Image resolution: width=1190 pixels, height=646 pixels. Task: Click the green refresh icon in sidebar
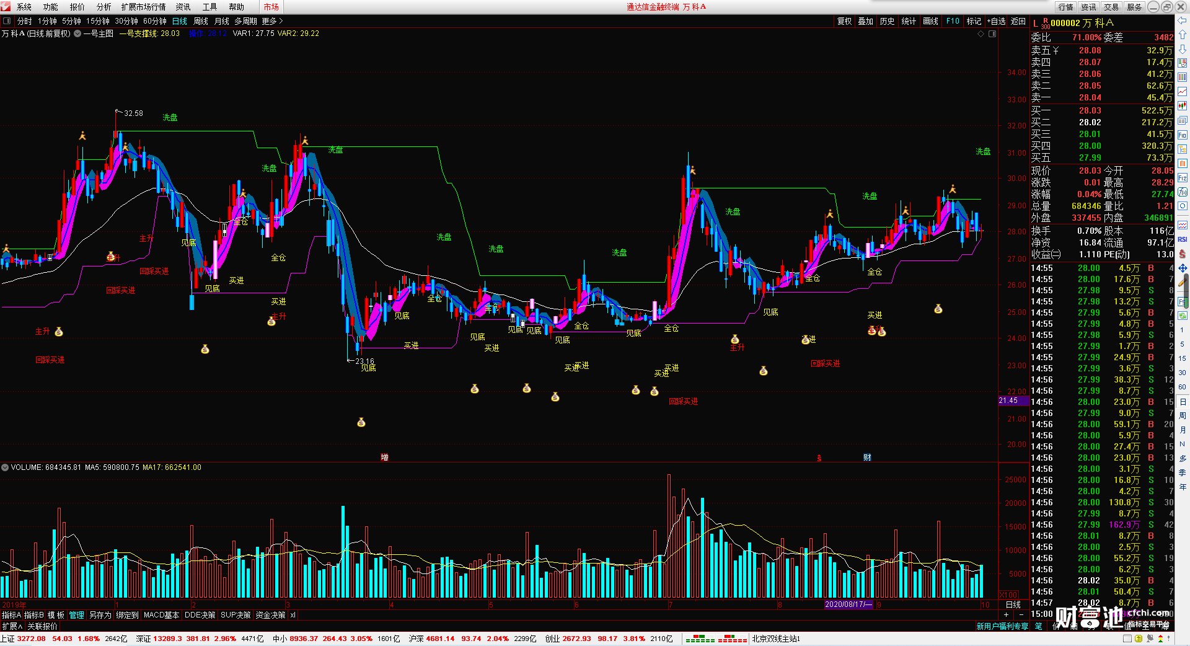(1183, 316)
